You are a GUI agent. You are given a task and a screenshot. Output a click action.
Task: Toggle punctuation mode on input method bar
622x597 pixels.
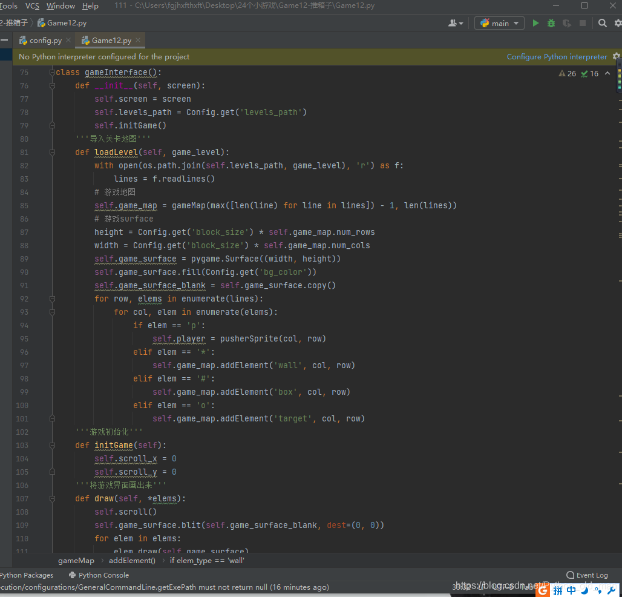pos(598,591)
